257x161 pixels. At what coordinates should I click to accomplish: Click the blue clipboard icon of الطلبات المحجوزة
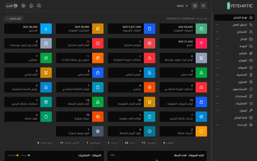tap(150, 29)
